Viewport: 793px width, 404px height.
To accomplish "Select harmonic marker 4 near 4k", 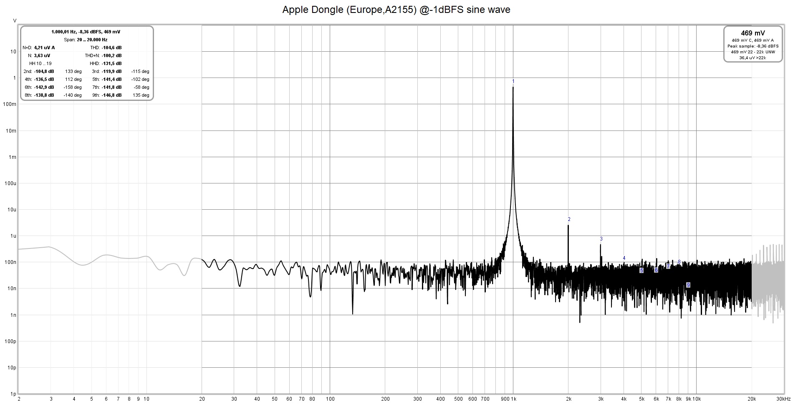I will (x=624, y=258).
